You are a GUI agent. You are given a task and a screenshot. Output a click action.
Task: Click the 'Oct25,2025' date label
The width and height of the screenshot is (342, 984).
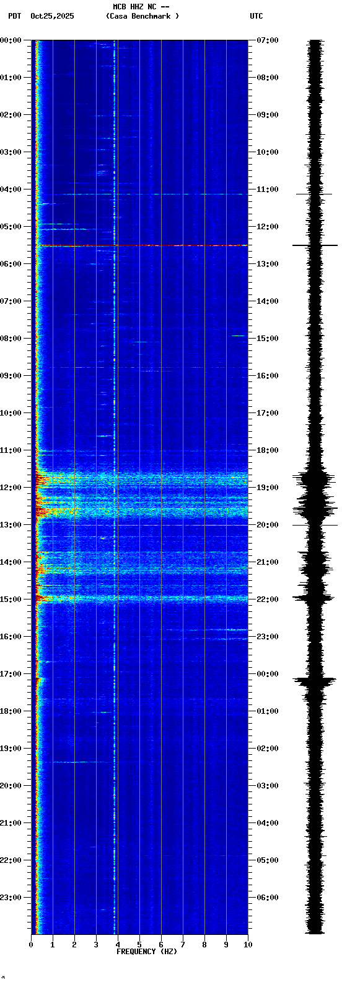click(52, 16)
